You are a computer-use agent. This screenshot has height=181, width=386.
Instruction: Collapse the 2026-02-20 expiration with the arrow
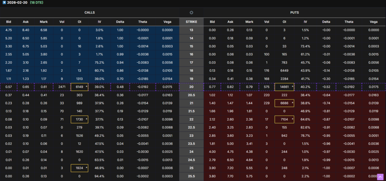4,2
